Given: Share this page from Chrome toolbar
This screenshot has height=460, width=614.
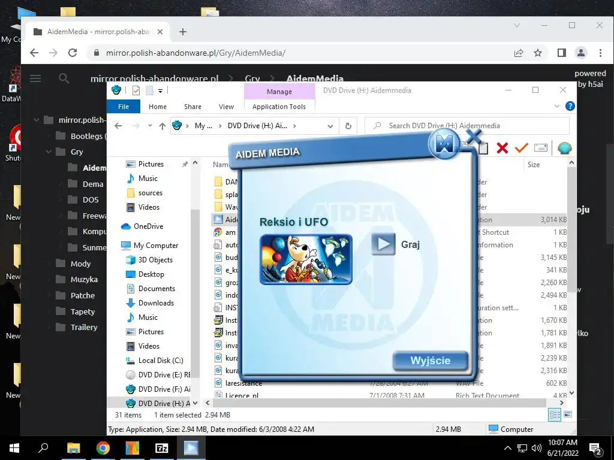Looking at the screenshot, I should (x=519, y=53).
